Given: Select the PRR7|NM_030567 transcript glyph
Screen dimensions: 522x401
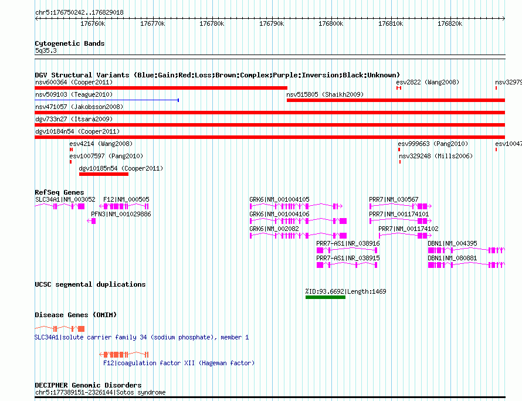Looking at the screenshot, I should click(x=401, y=206).
